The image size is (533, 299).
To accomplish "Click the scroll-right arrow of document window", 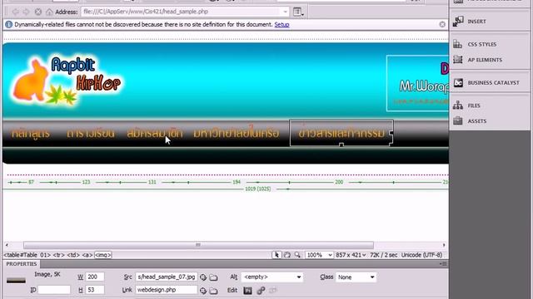I will point(444,245).
